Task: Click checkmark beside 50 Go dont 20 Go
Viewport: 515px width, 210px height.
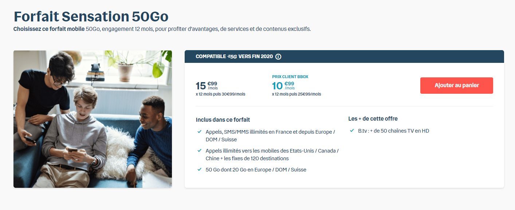Action: click(x=199, y=169)
